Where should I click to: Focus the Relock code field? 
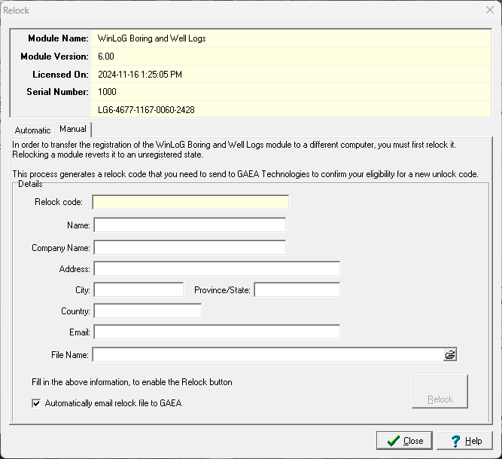(190, 202)
